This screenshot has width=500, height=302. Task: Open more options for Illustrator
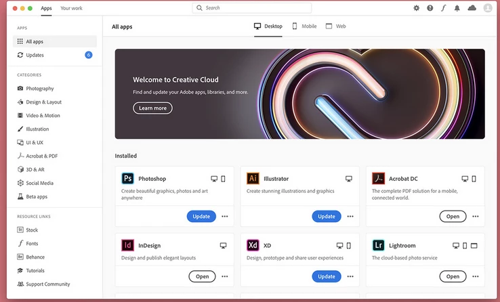350,216
